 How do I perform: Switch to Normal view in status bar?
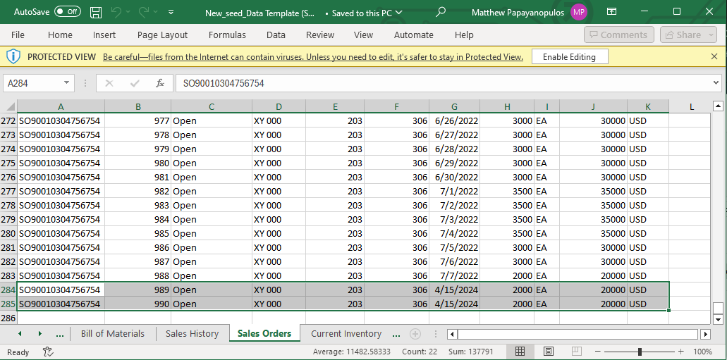point(520,352)
